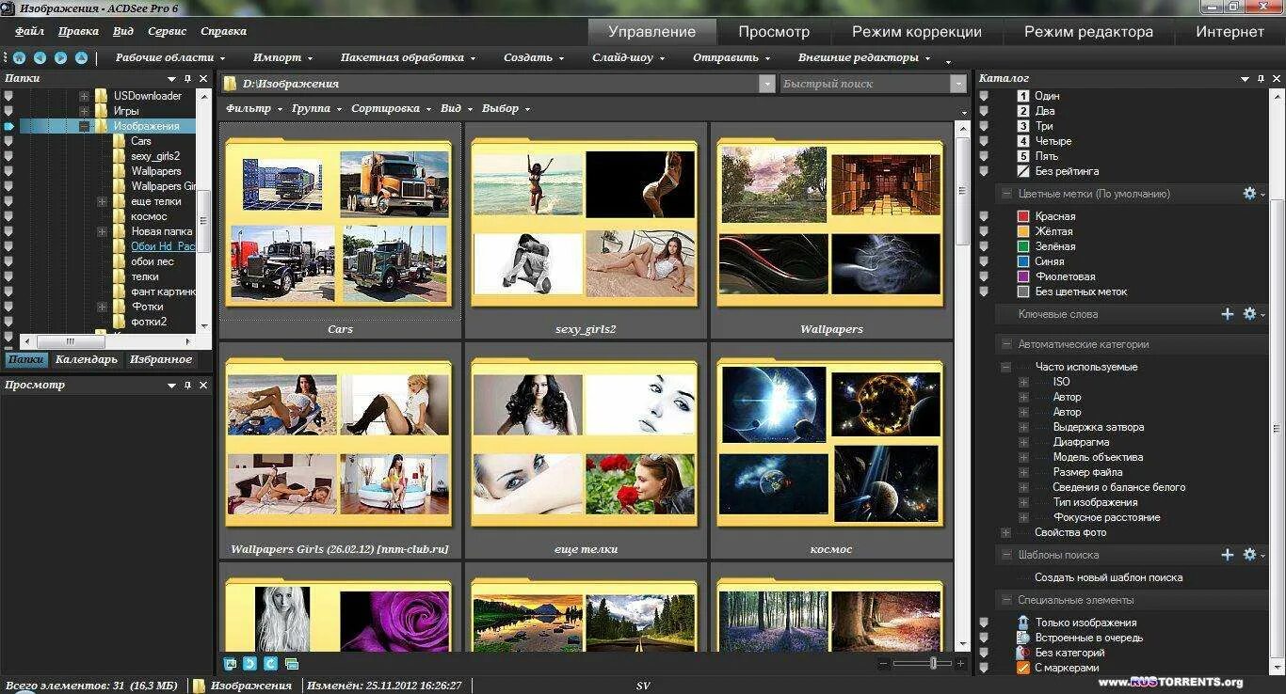Click the Forward navigation arrow icon
This screenshot has width=1286, height=694.
(60, 57)
